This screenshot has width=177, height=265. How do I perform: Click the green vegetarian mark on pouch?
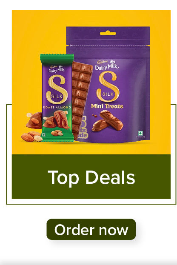click(140, 133)
